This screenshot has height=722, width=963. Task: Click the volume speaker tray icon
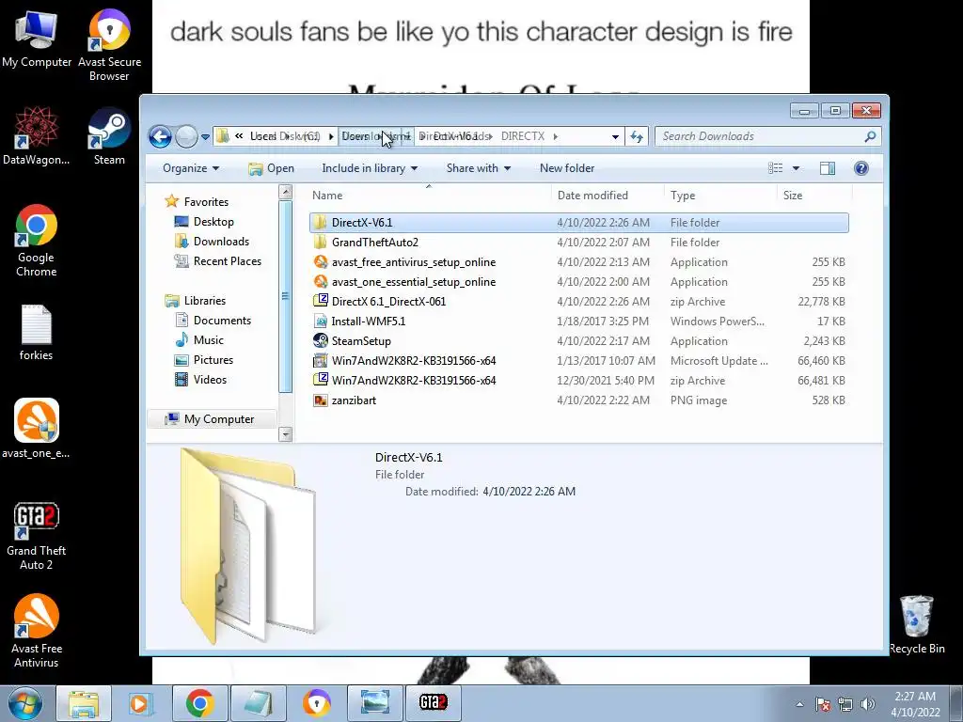pos(867,704)
